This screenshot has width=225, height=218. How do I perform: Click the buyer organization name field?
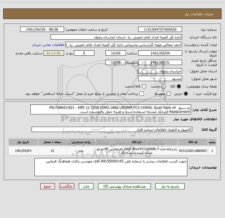116,37
